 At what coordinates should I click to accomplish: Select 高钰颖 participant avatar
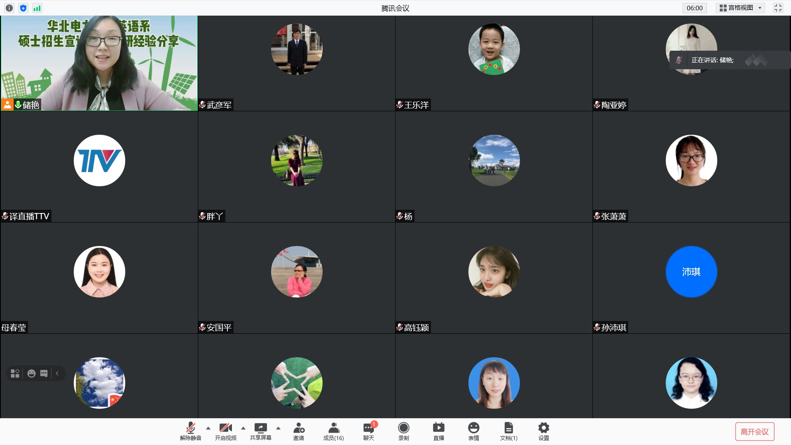point(494,272)
